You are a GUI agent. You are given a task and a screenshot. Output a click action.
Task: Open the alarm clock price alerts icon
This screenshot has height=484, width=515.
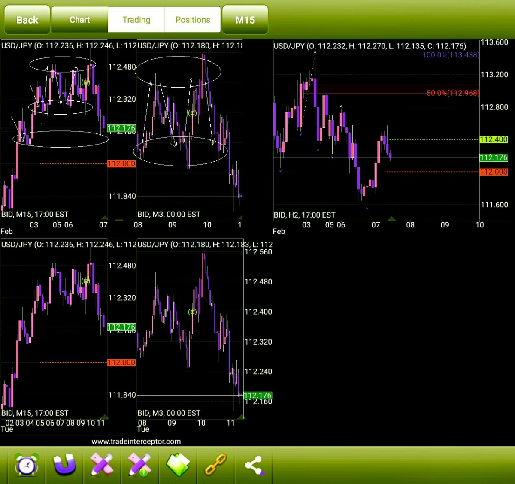click(26, 465)
